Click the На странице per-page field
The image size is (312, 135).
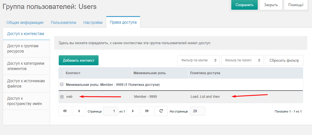pyautogui.click(x=198, y=111)
